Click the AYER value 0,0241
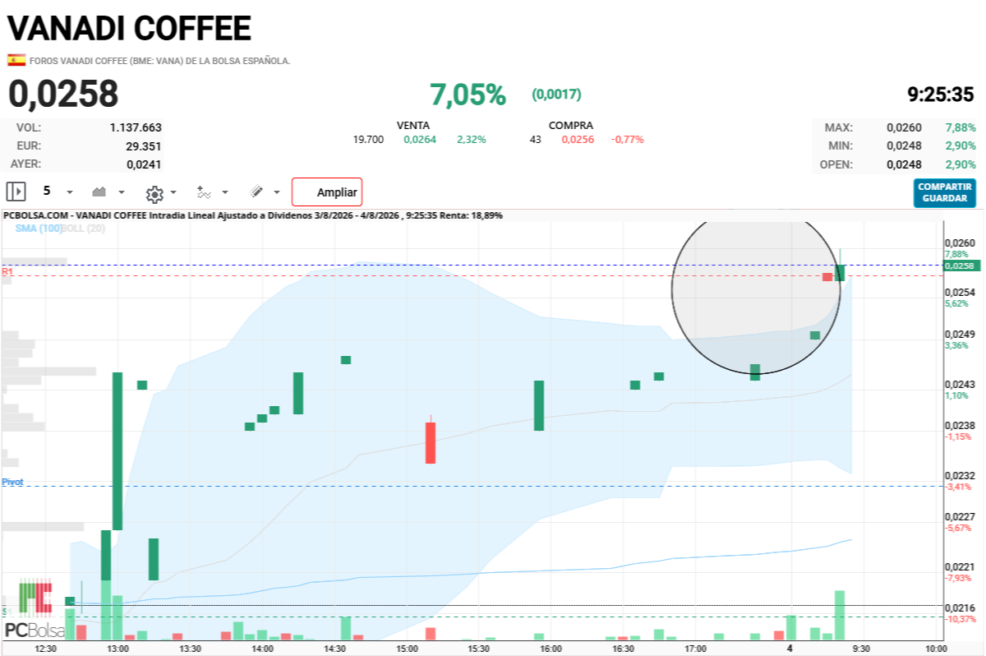This screenshot has width=986, height=656. pyautogui.click(x=144, y=164)
